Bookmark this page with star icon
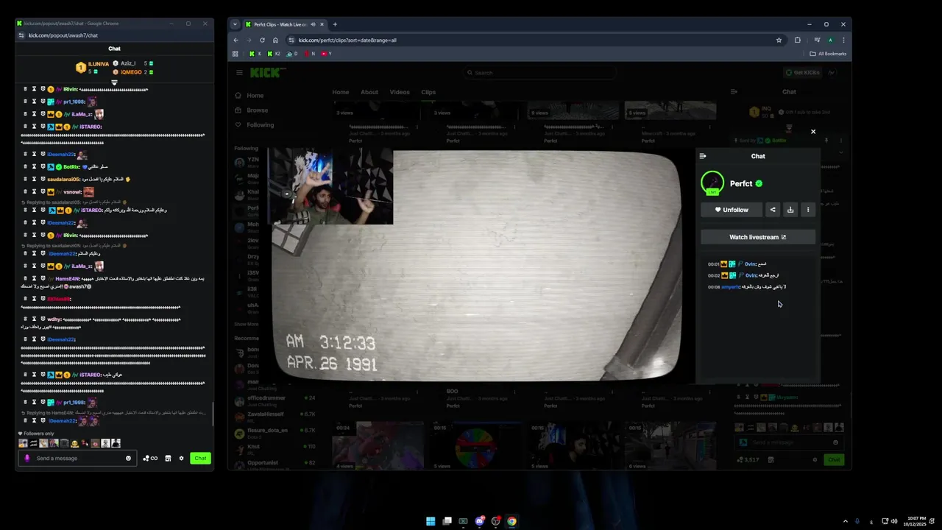 tap(779, 40)
